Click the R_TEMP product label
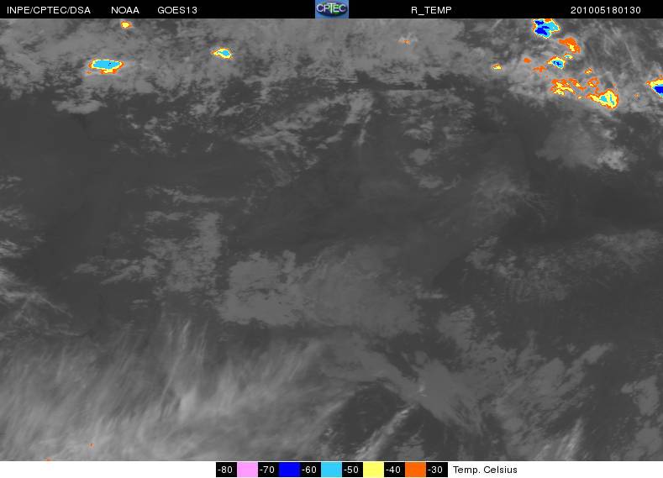Screen dimensions: 663x478 431,10
